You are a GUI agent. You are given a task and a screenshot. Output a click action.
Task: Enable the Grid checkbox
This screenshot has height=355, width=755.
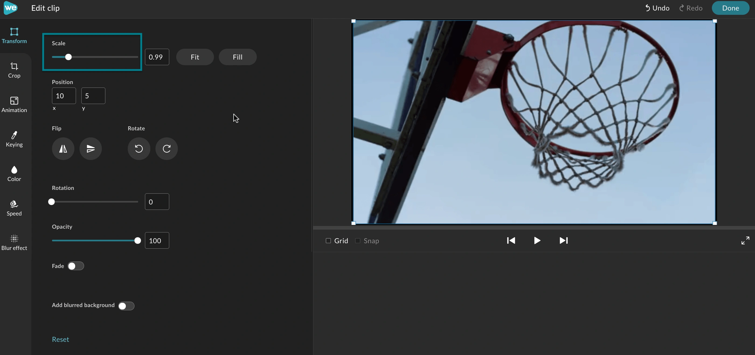(328, 241)
